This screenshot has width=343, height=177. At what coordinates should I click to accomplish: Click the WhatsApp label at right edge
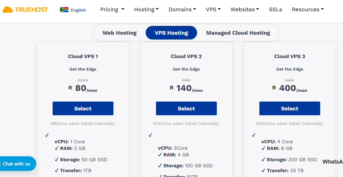coord(333,162)
